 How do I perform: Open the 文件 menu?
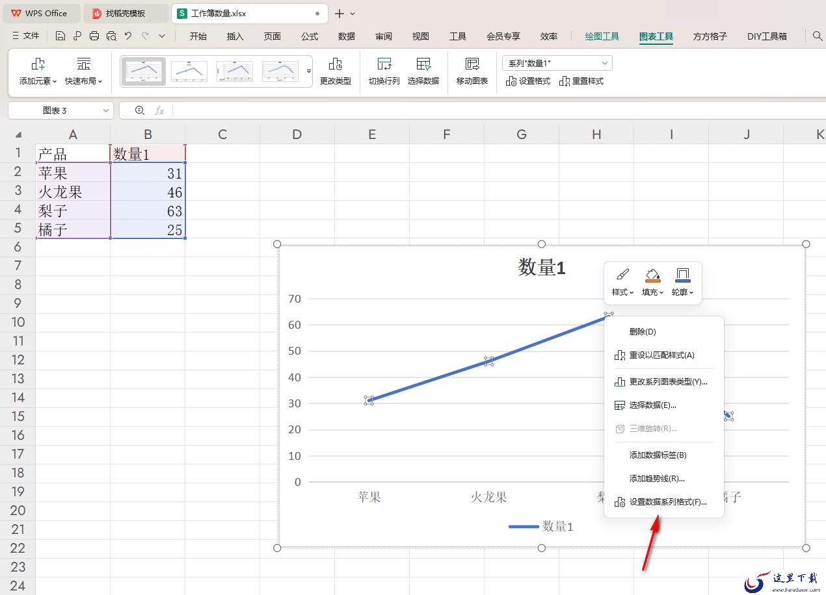click(25, 36)
